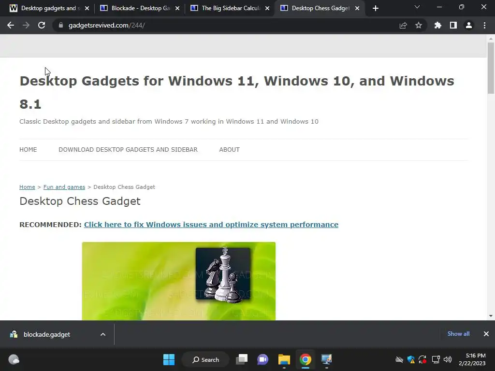
Task: Open the ABOUT menu item
Action: click(229, 150)
